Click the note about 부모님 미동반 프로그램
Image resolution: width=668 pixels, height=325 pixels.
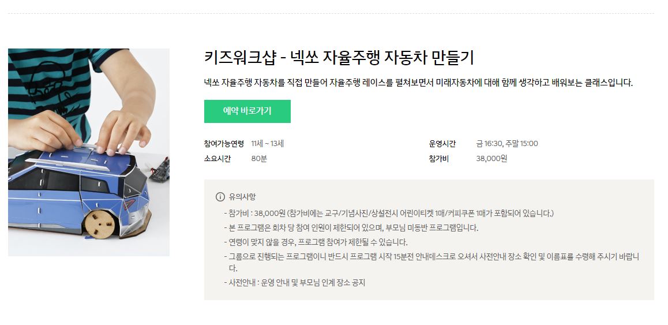[x=351, y=228]
